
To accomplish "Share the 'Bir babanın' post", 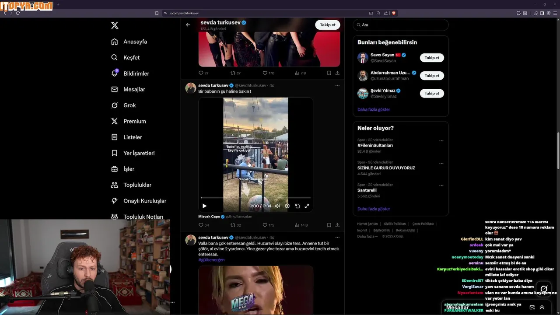I will coord(337,225).
